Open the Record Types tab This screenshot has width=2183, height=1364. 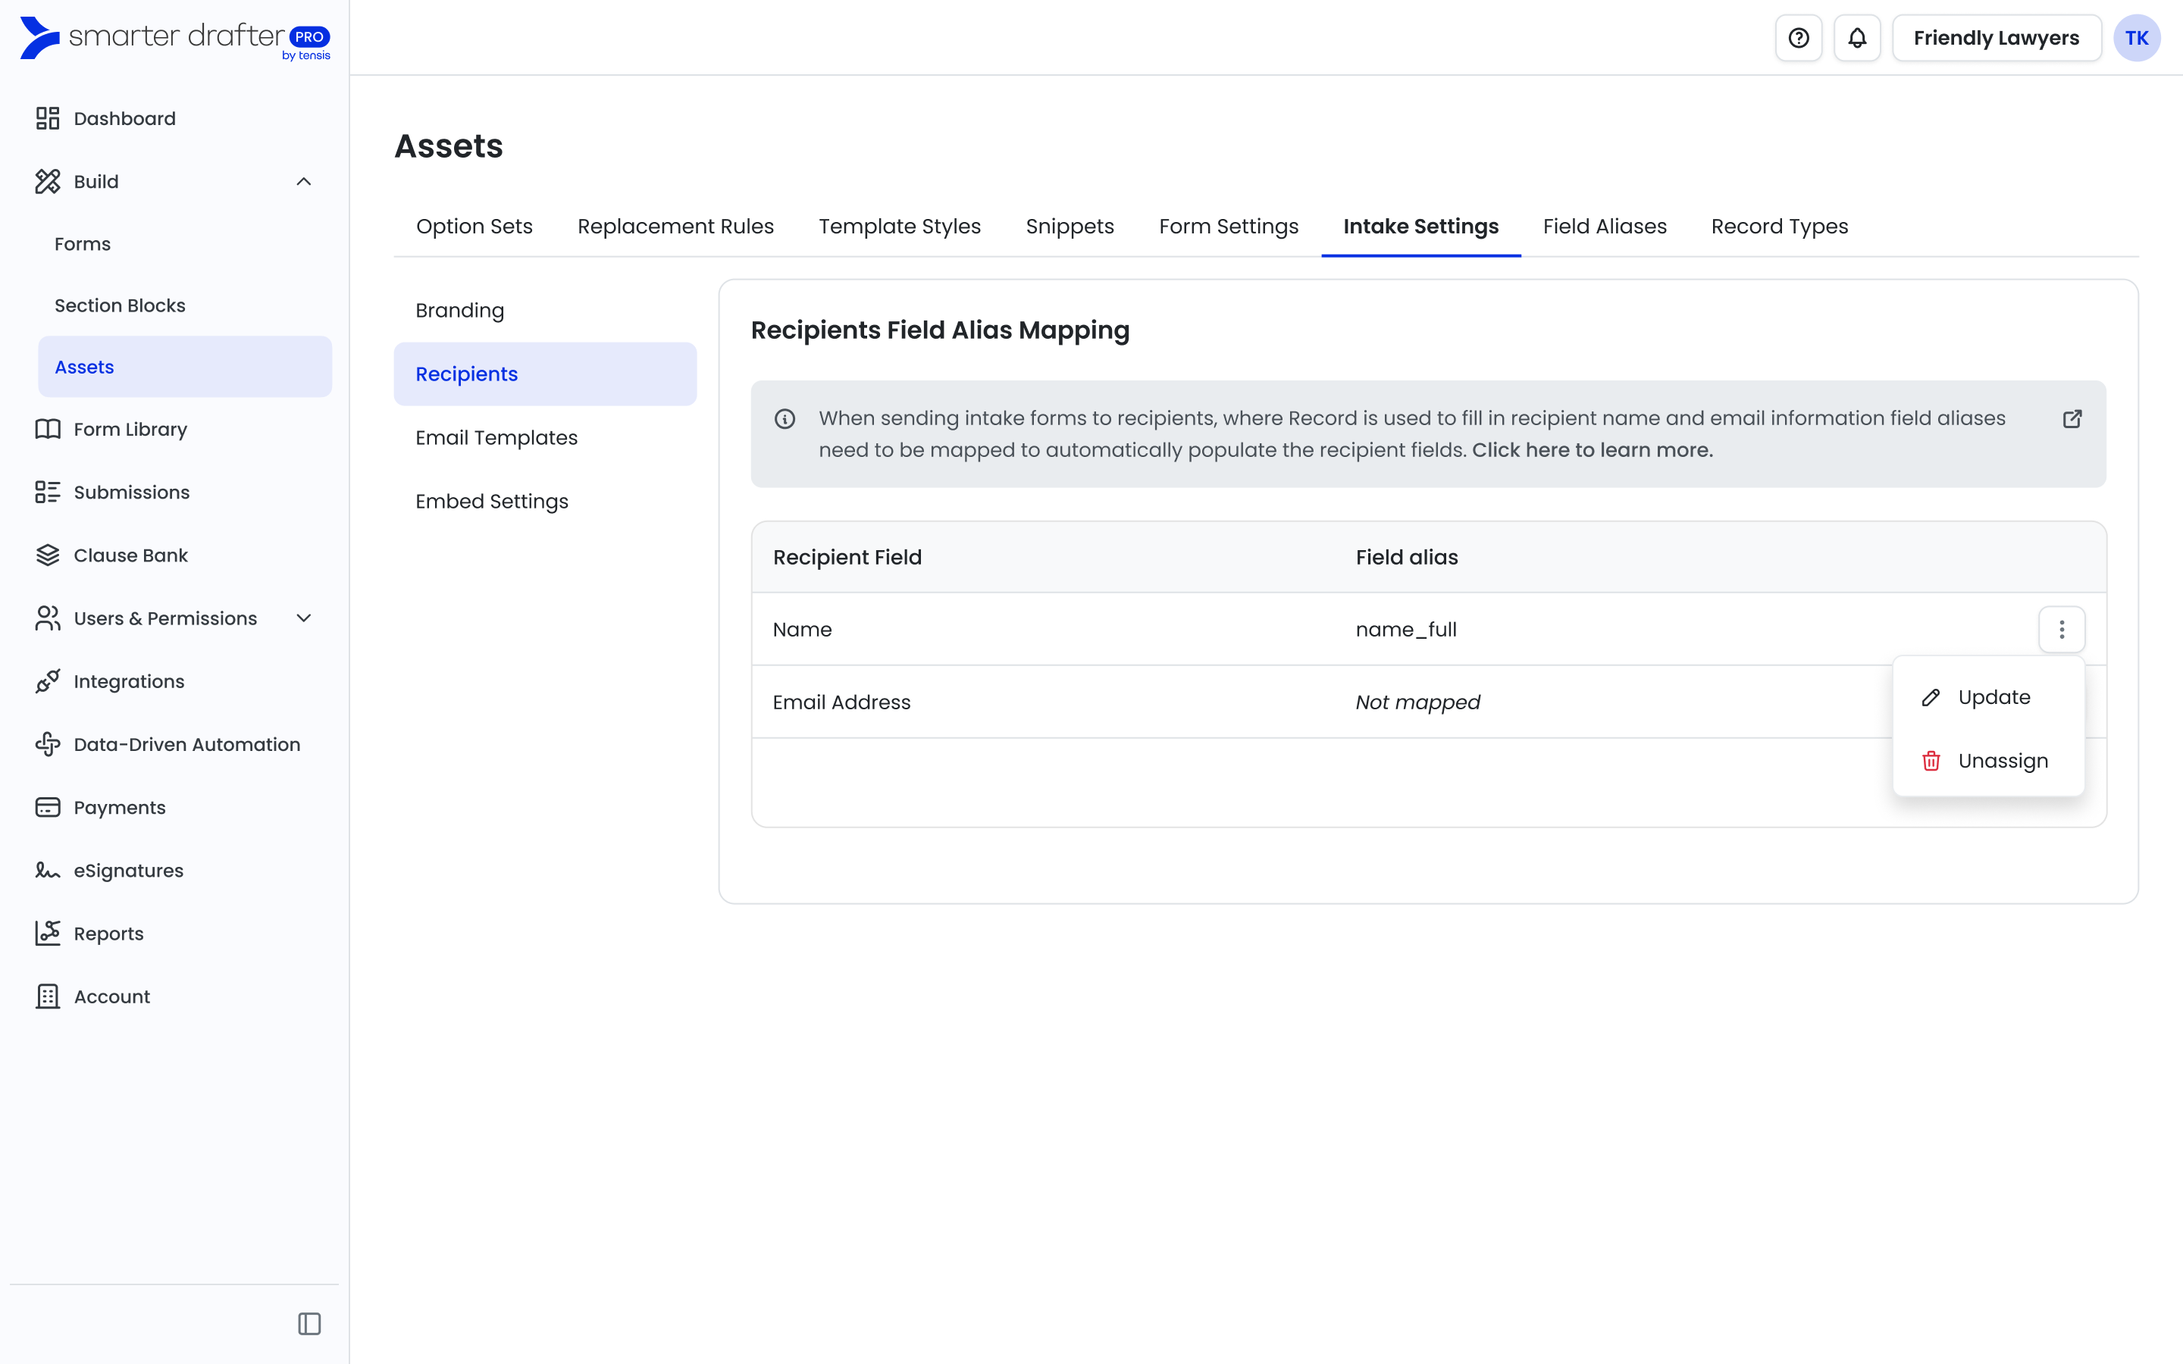tap(1779, 227)
